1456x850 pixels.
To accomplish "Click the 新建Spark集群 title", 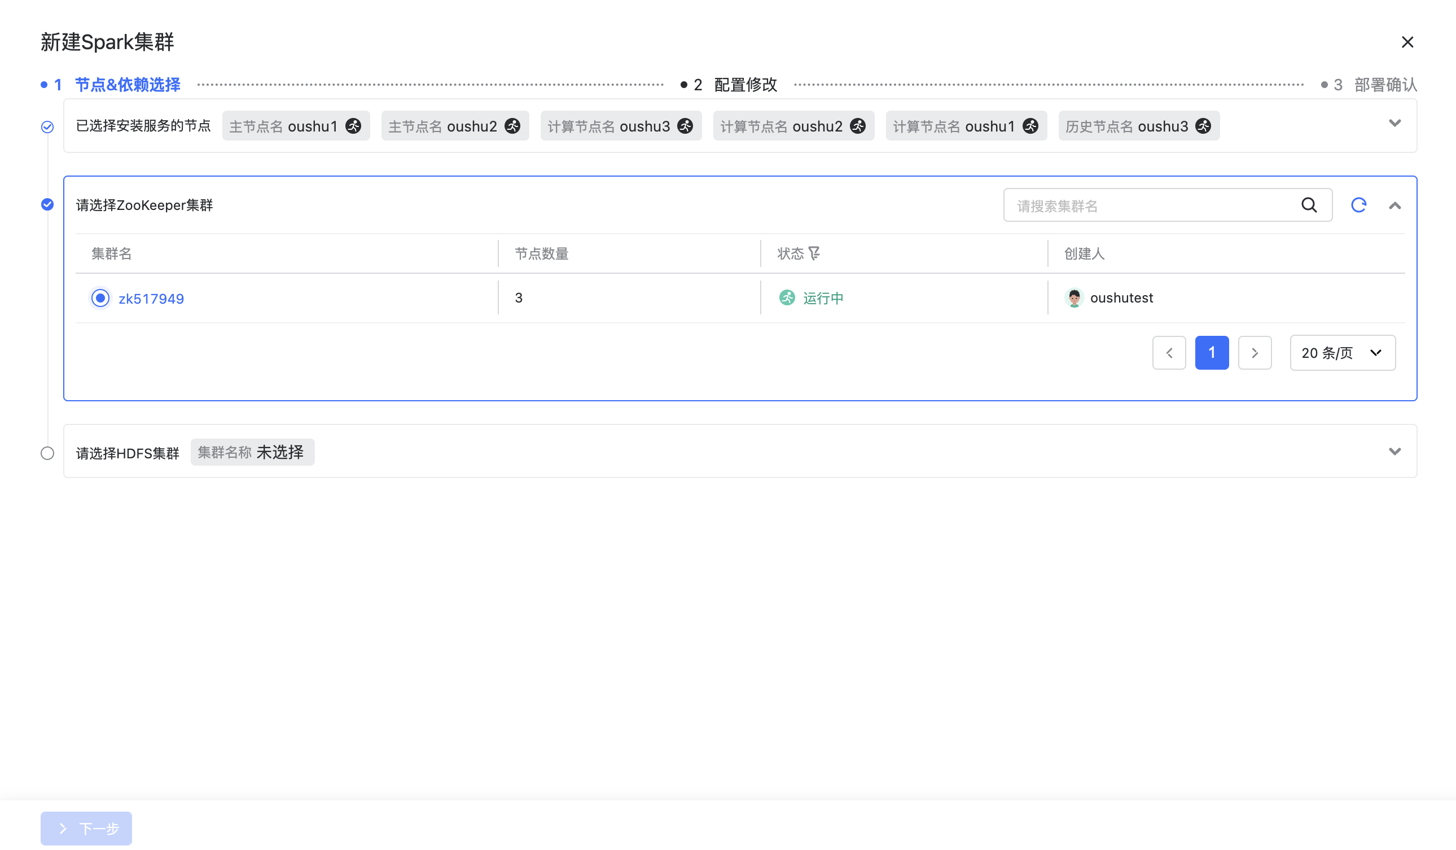I will coord(107,42).
